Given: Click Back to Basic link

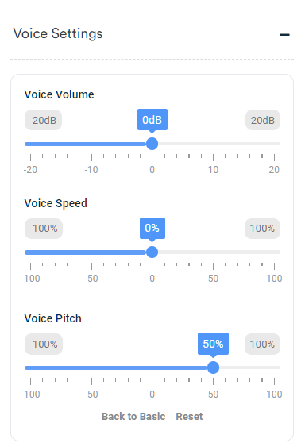Looking at the screenshot, I should coord(133,417).
